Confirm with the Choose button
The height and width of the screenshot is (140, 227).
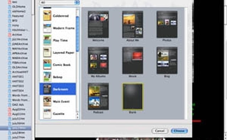click(x=179, y=131)
